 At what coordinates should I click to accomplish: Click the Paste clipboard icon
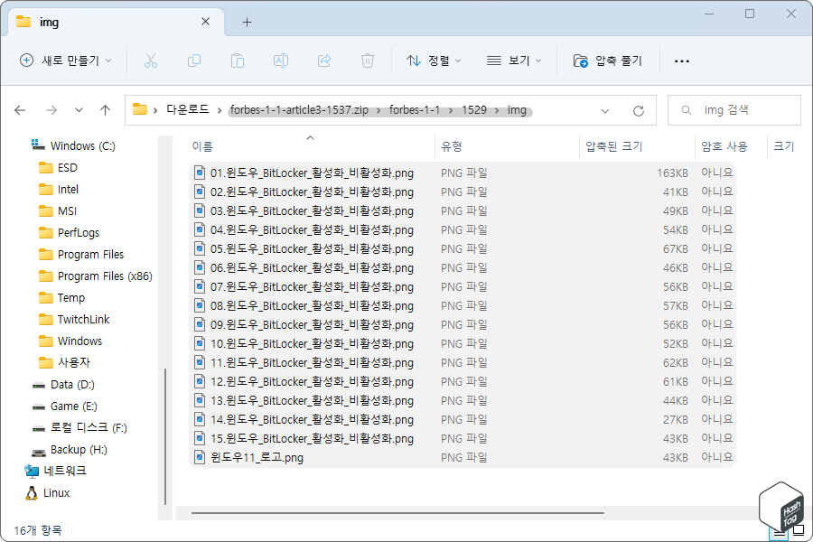pos(238,61)
